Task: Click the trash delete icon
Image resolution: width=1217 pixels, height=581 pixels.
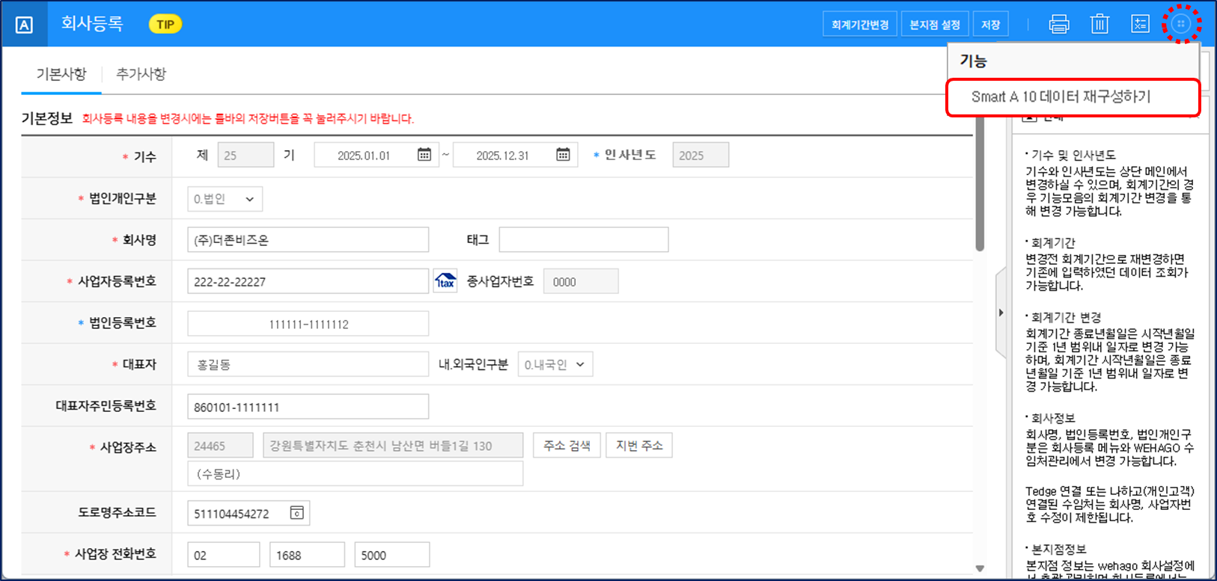Action: pyautogui.click(x=1099, y=25)
